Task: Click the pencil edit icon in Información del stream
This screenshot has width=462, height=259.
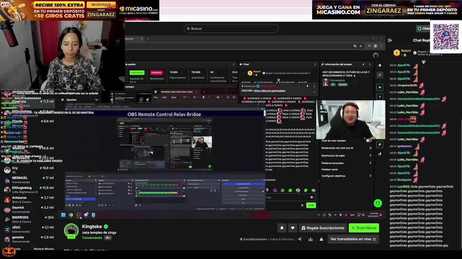Action: coord(363,64)
